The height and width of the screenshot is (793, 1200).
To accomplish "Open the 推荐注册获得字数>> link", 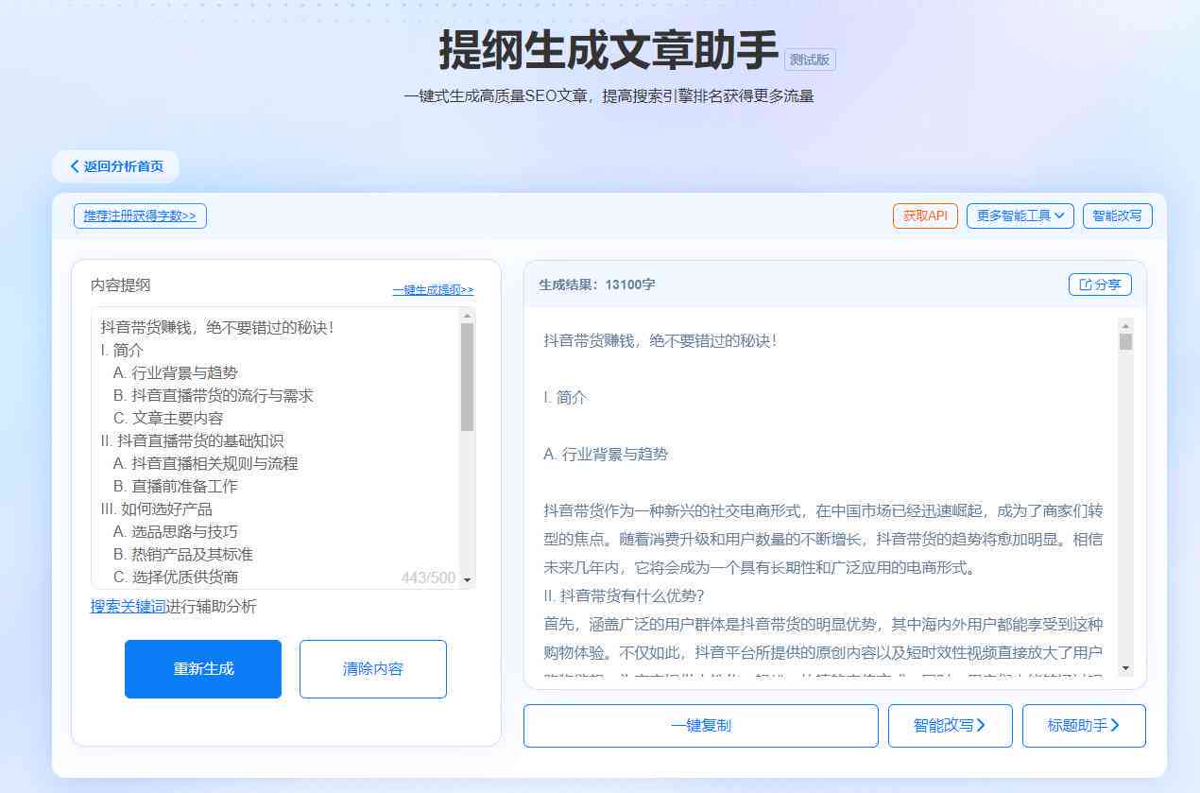I will click(140, 215).
